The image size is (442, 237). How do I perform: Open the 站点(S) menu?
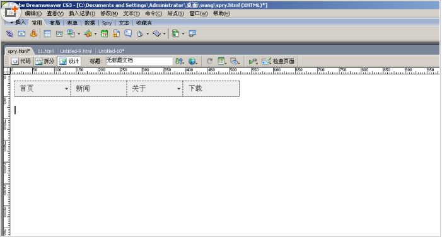(176, 13)
